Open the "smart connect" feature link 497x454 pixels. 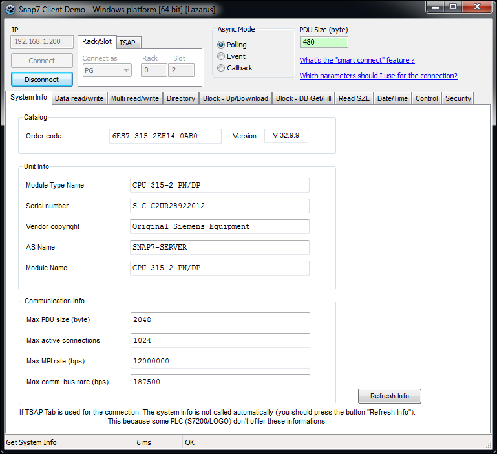(x=357, y=60)
